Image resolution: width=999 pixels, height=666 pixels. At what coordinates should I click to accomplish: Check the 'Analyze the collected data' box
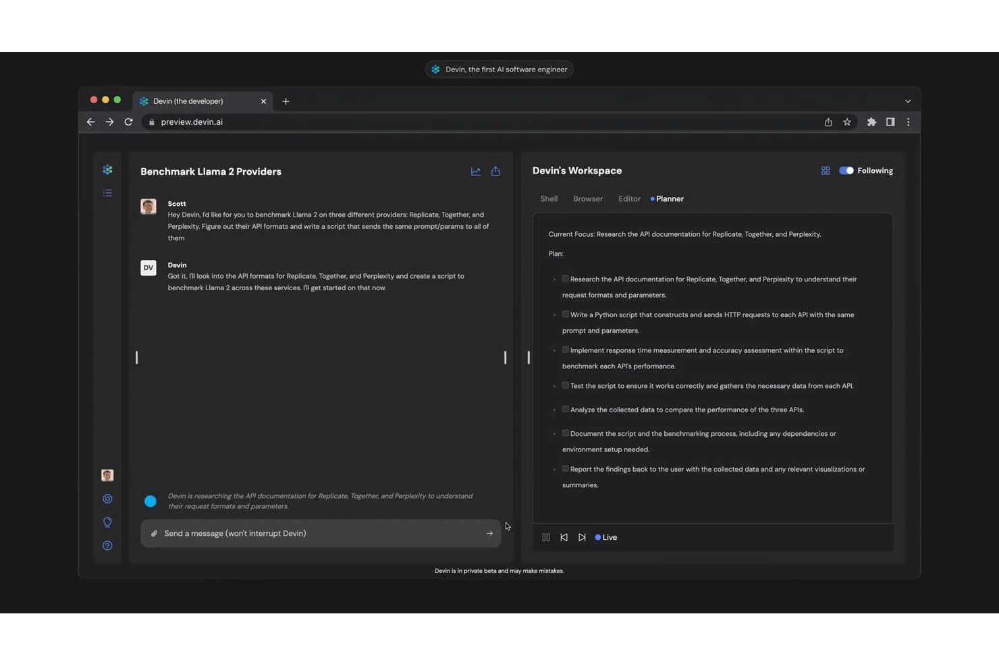566,410
